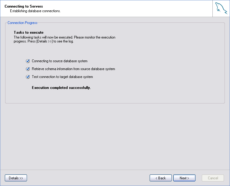Go to previous step with Back button
The image size is (230, 186).
161,178
